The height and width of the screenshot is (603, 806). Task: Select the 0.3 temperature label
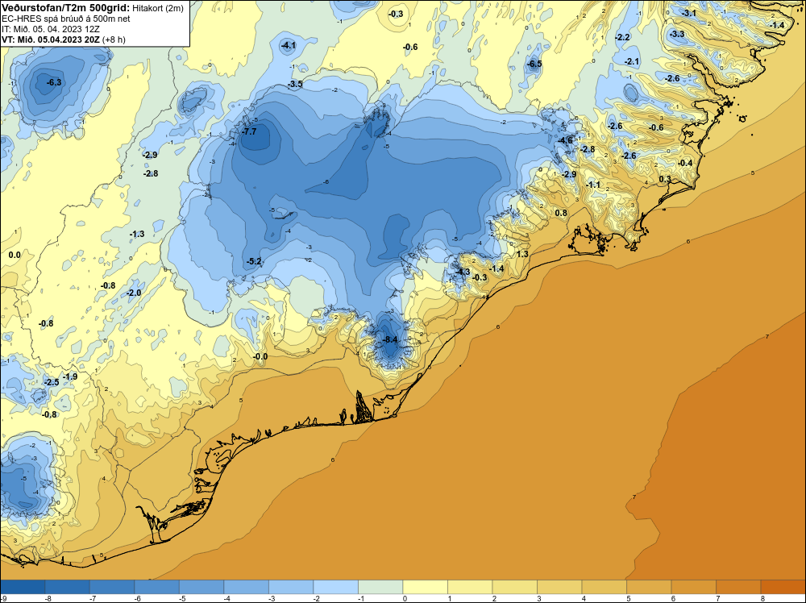(x=665, y=179)
